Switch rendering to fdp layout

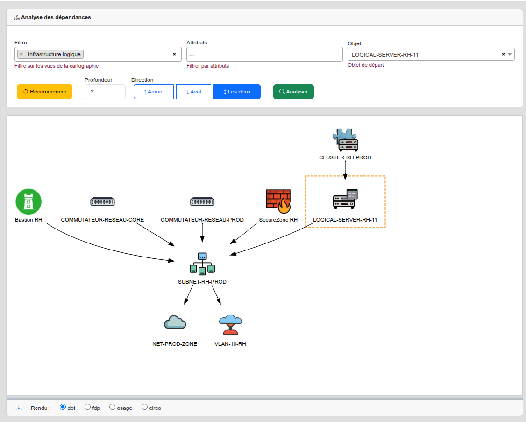(x=88, y=407)
